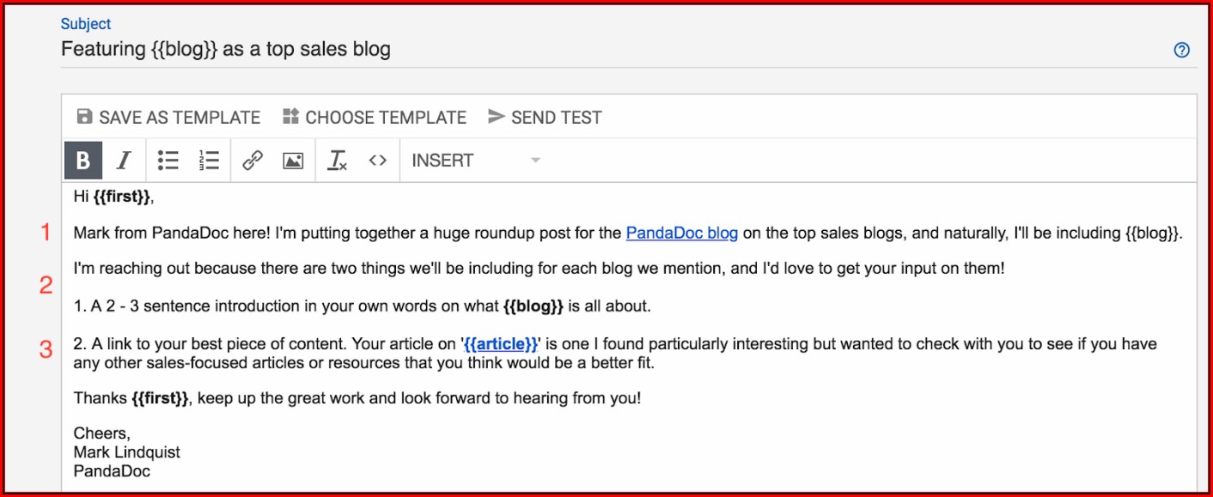Click the floppy disk save icon

84,117
